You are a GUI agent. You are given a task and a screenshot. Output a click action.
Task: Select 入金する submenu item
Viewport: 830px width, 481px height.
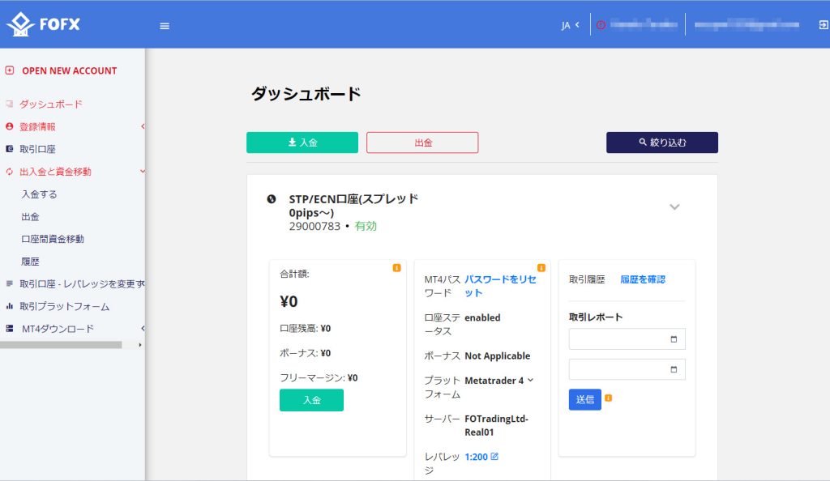point(39,194)
